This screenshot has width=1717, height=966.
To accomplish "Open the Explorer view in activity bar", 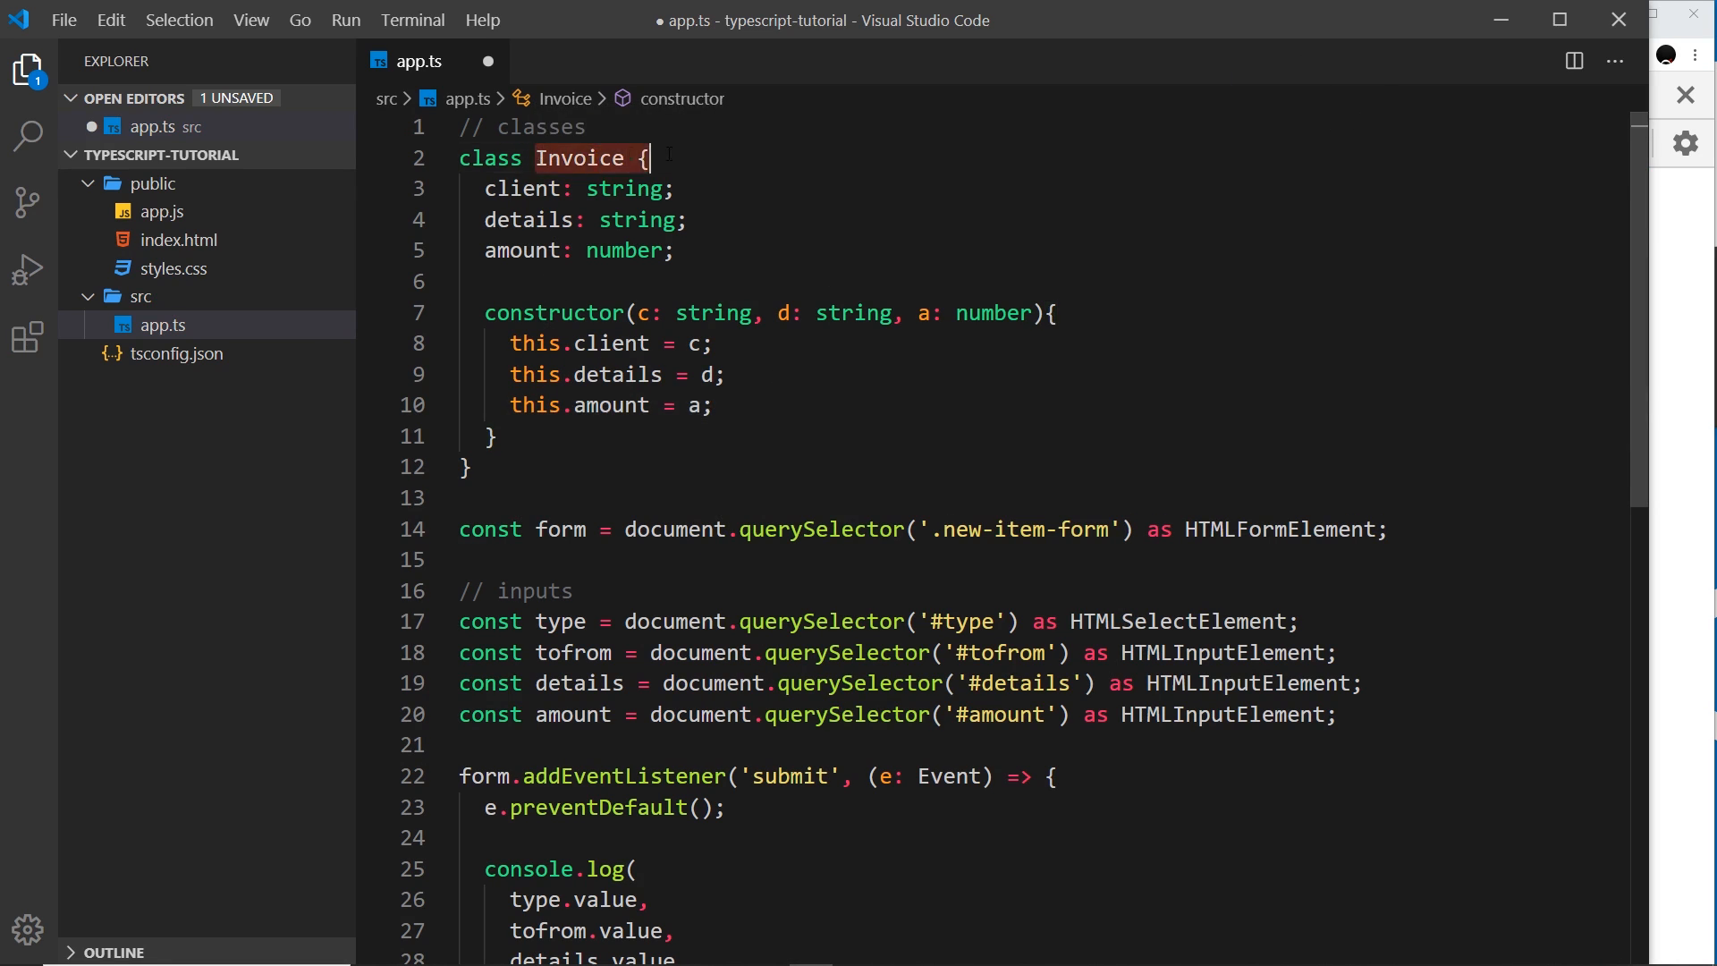I will coord(29,70).
